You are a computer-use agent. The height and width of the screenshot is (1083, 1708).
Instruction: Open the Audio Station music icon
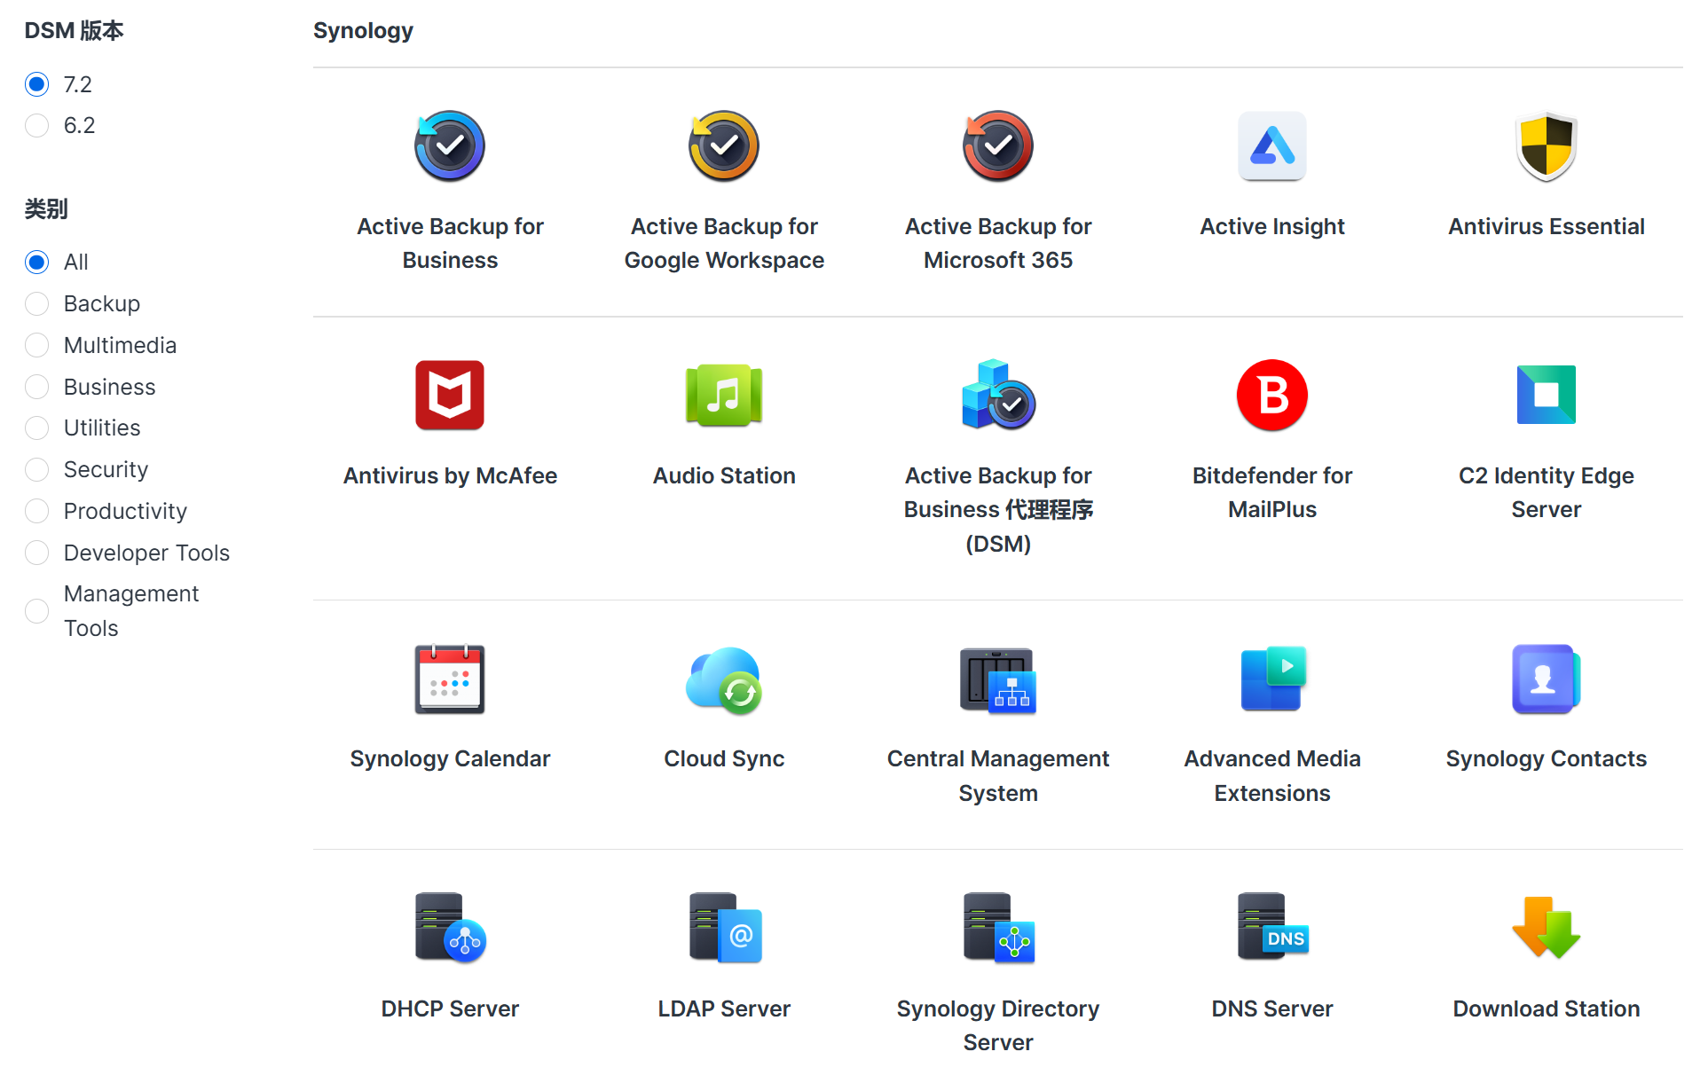point(724,396)
